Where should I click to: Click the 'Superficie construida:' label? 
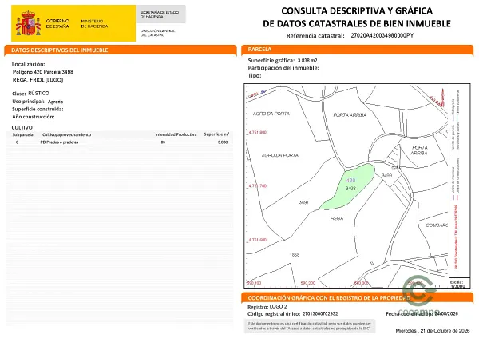38,109
